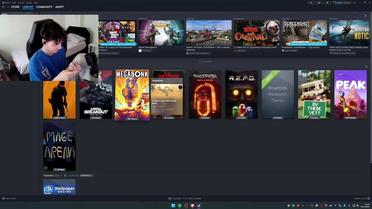Open Nordic Horizons Trondheim news card
This screenshot has height=209, width=372.
tap(209, 33)
